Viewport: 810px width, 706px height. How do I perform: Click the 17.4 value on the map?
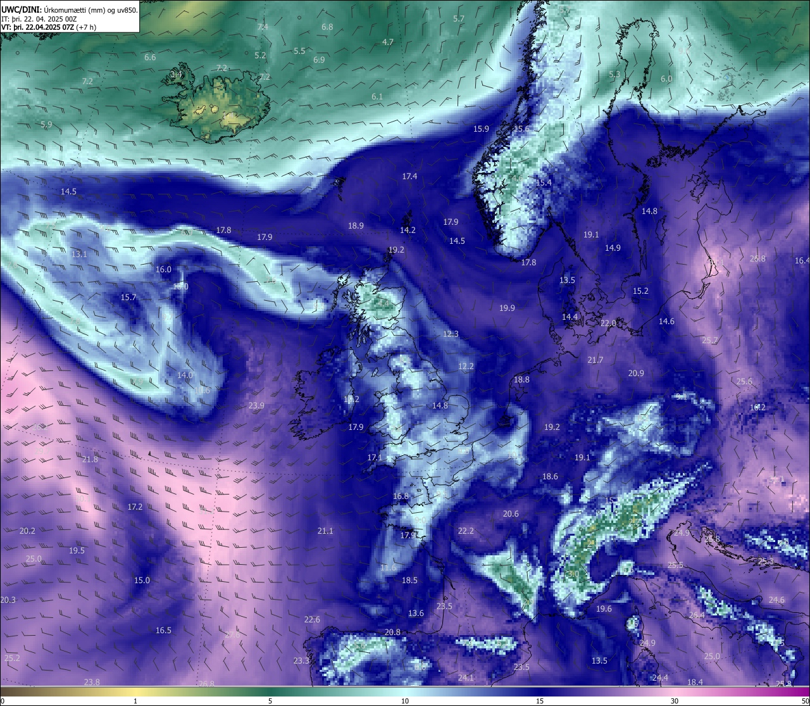[409, 177]
